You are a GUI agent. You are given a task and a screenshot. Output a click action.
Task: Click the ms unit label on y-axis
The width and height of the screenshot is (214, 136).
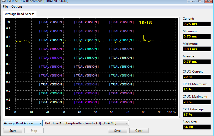click(8, 21)
